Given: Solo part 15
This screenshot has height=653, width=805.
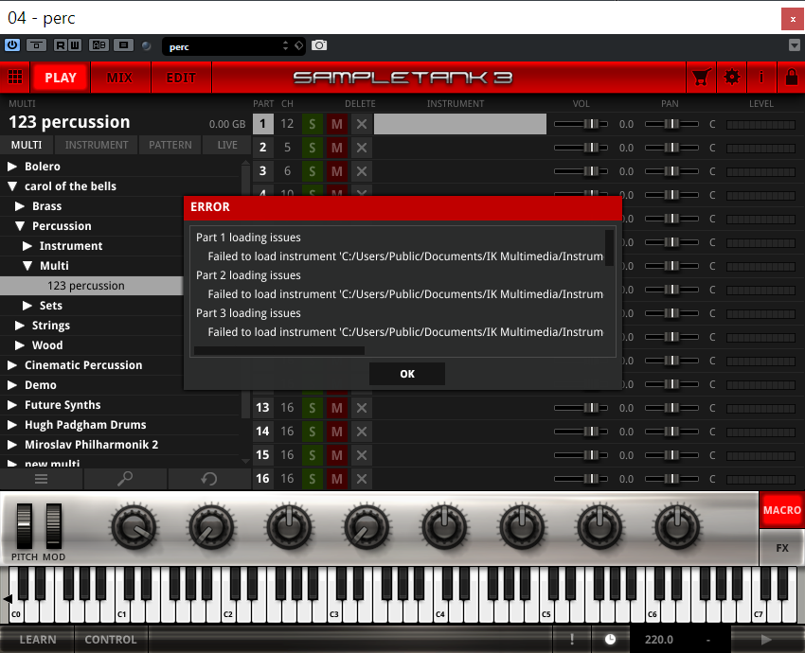Looking at the screenshot, I should [x=313, y=455].
